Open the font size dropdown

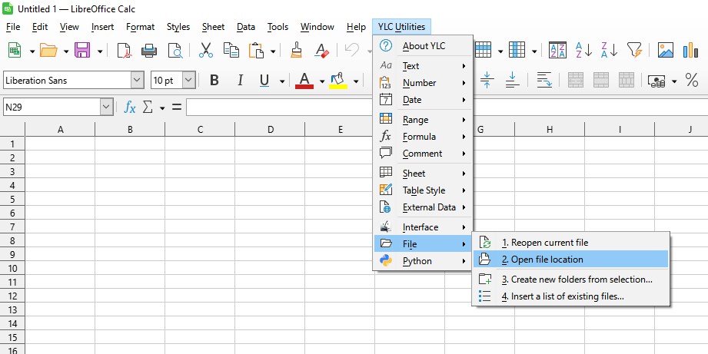tap(188, 80)
